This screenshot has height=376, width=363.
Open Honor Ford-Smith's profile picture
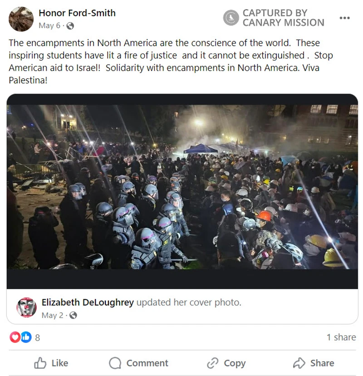click(x=21, y=19)
